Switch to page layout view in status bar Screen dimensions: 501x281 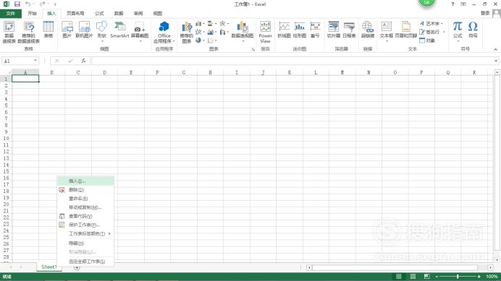413,276
